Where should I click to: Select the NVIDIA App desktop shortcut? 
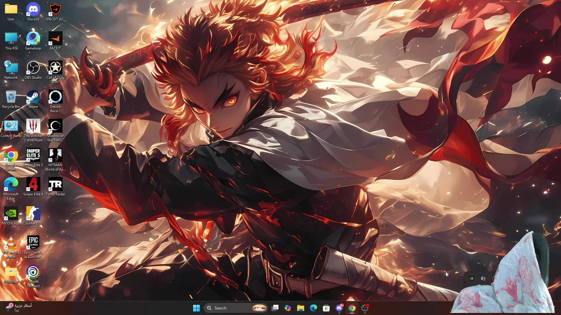11,217
